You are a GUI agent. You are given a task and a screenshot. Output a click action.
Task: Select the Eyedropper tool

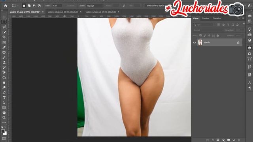coord(4,47)
